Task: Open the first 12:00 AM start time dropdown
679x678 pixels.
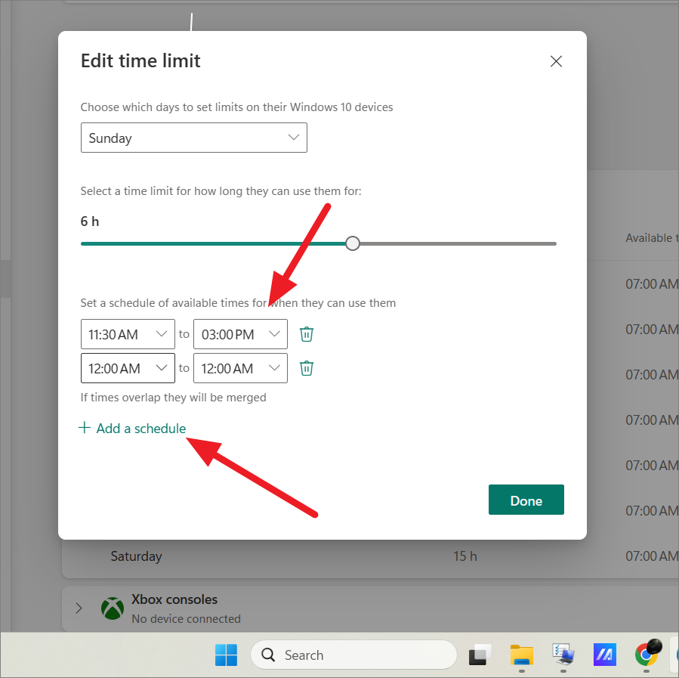Action: point(128,368)
